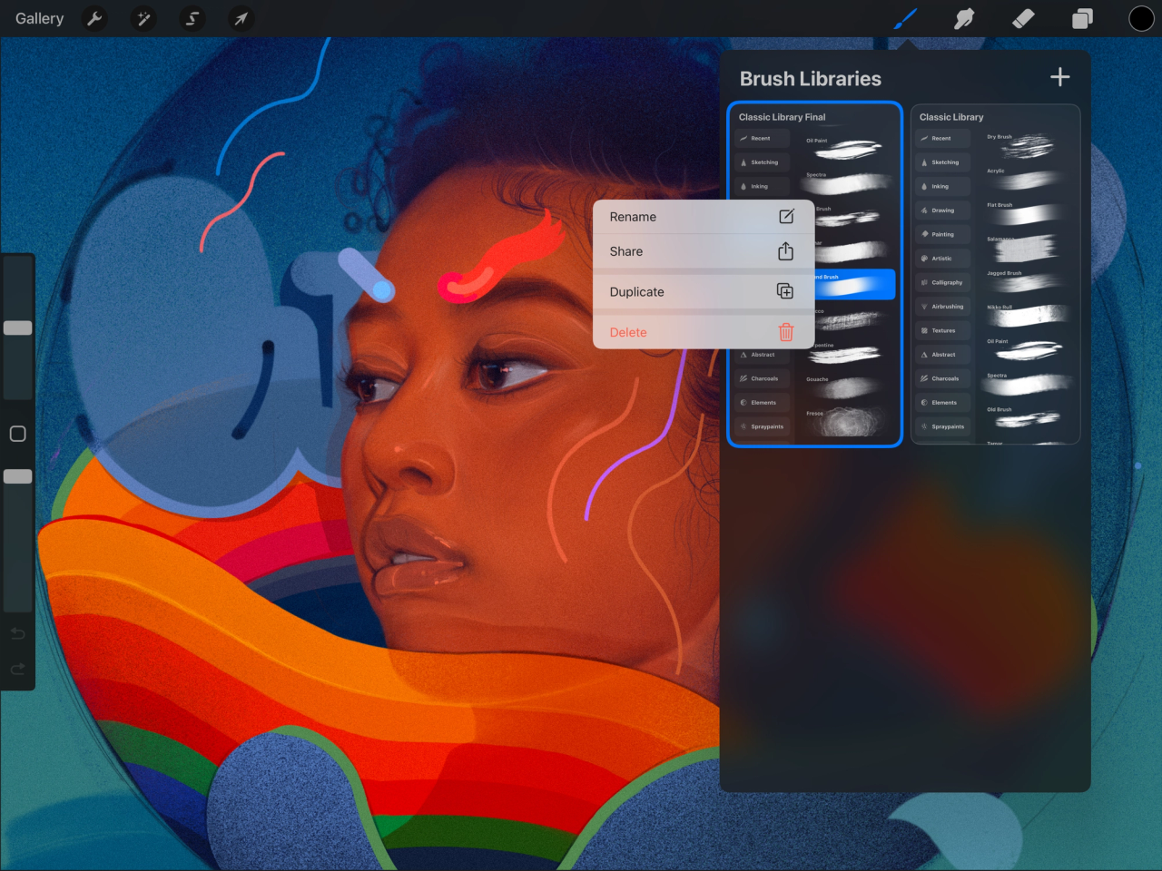Switch to the Smudge tool
1162x871 pixels.
(964, 18)
